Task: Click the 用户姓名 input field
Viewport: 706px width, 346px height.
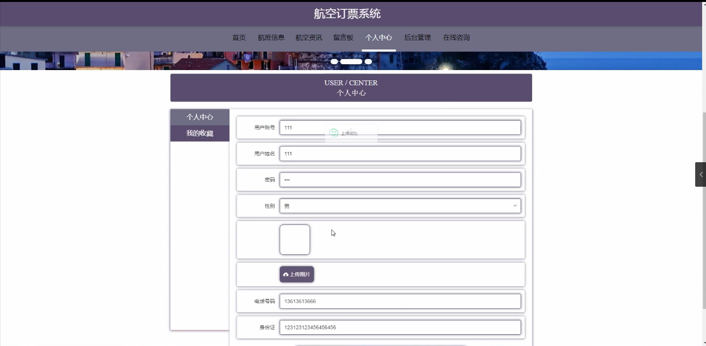Action: (x=400, y=153)
